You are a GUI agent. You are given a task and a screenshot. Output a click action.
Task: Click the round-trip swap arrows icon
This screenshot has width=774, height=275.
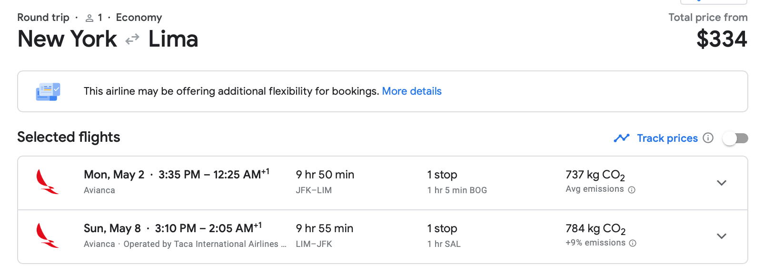point(132,39)
